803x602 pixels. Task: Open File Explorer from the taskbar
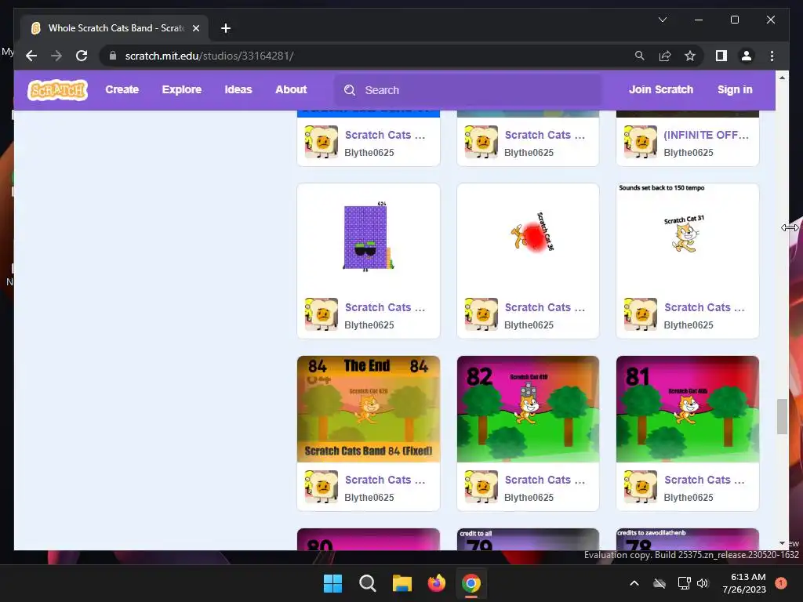pos(402,583)
